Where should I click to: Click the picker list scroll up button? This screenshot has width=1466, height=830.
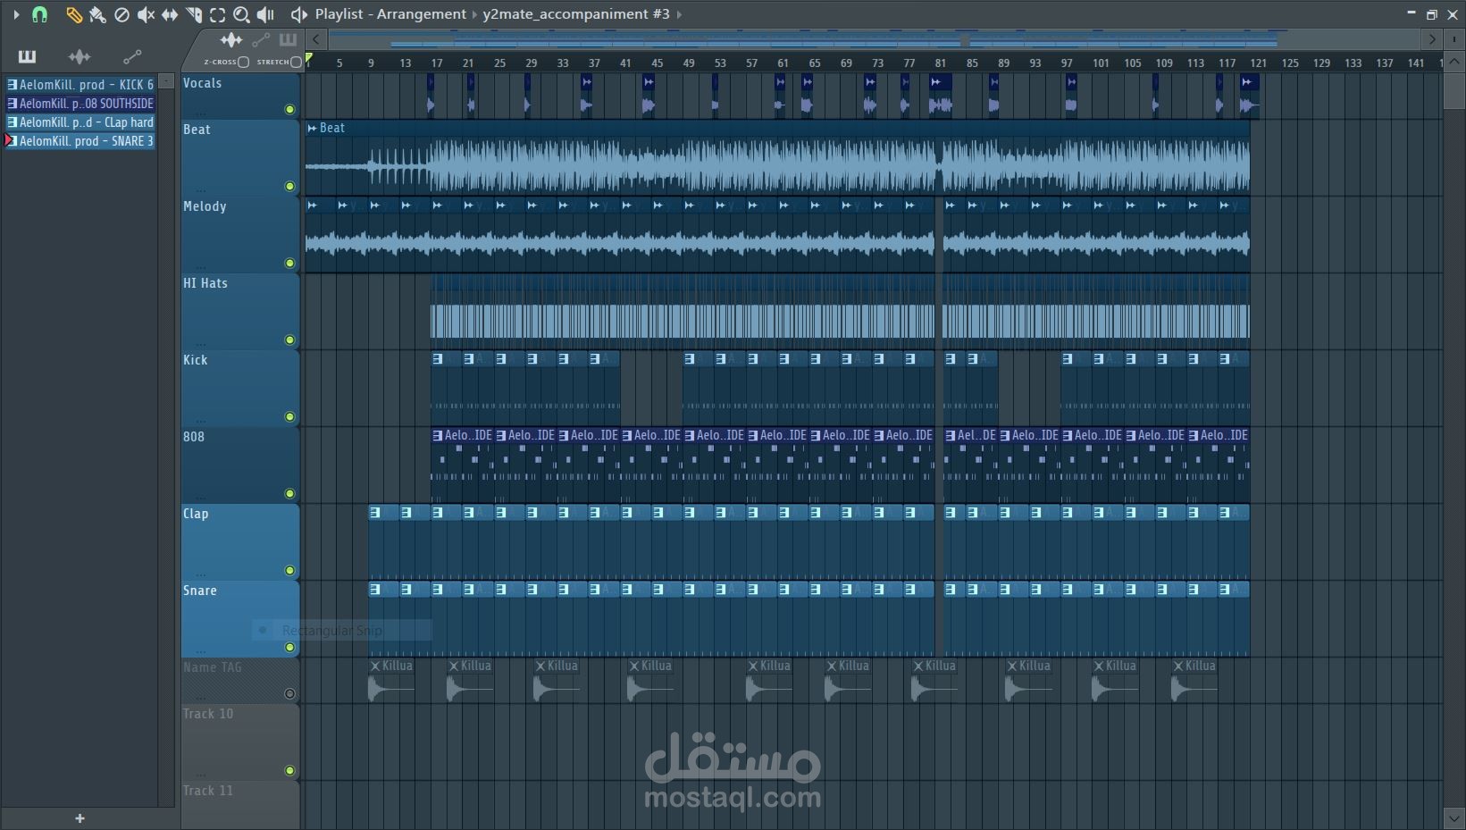(166, 81)
